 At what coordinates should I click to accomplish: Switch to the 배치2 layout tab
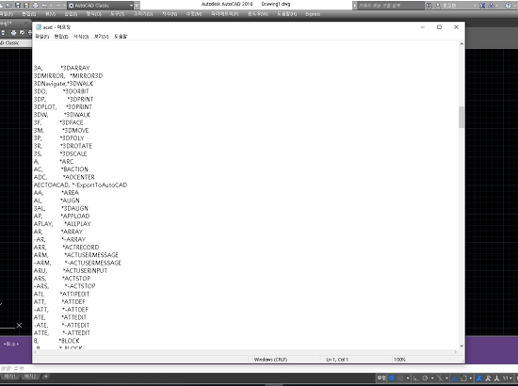(x=30, y=377)
